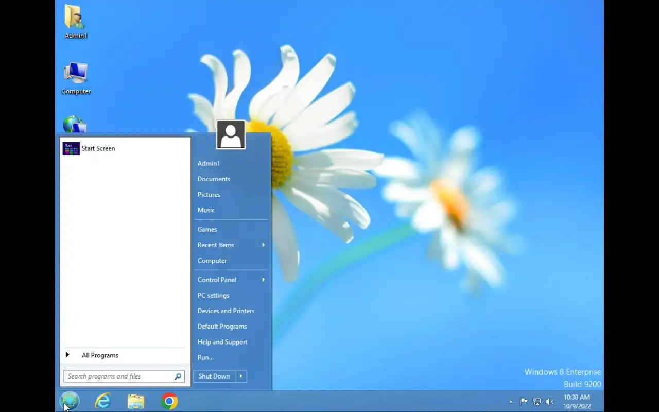Viewport: 659px width, 412px height.
Task: Open File Explorer from taskbar
Action: click(x=136, y=401)
